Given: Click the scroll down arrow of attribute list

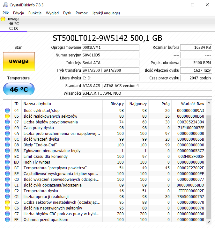Looking at the screenshot, I should pyautogui.click(x=209, y=222).
